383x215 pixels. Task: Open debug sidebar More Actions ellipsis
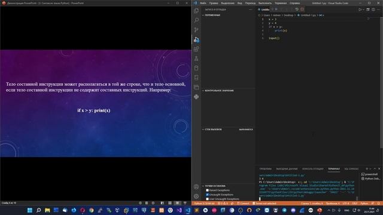tap(250, 10)
